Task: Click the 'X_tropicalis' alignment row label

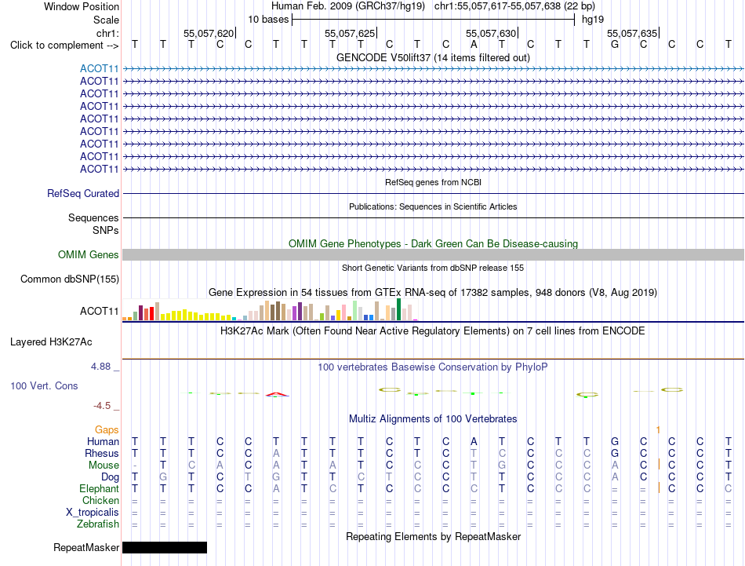Action: point(93,513)
